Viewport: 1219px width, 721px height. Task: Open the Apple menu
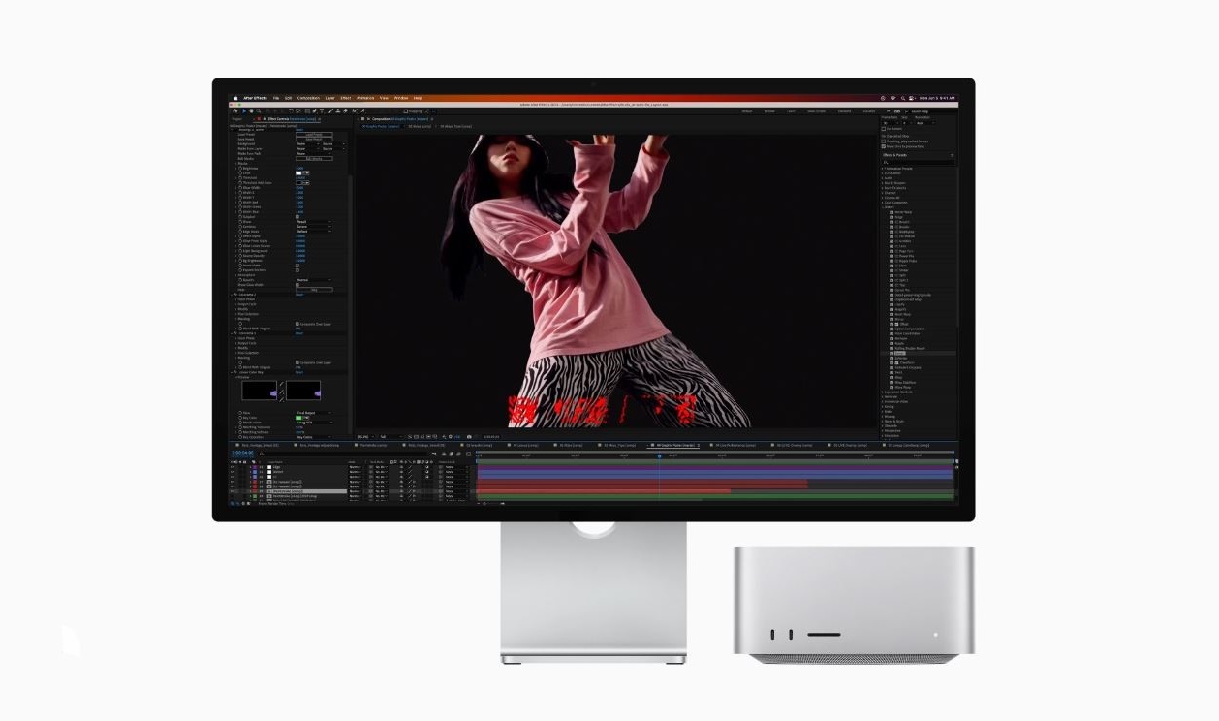pyautogui.click(x=235, y=98)
